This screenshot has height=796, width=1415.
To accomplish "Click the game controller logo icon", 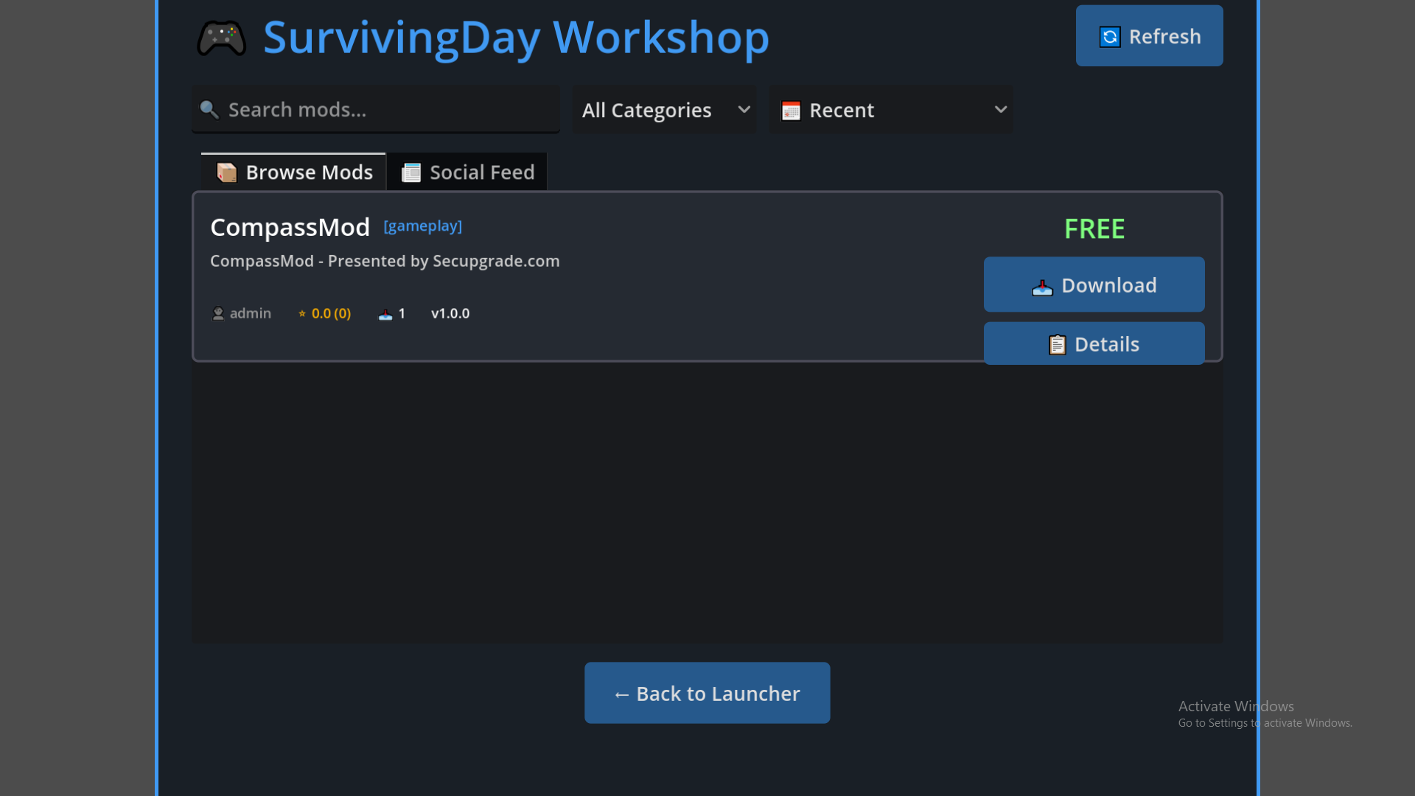I will coord(221,38).
